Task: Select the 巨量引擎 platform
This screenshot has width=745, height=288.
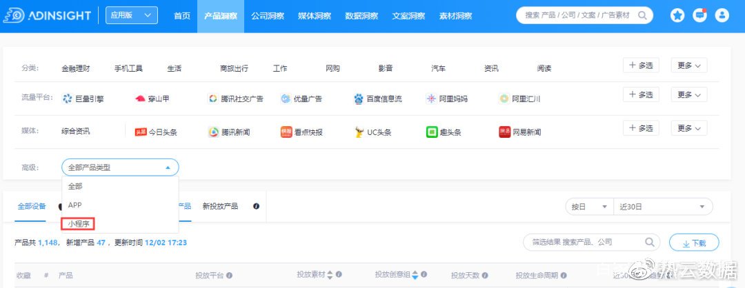Action: tap(83, 99)
